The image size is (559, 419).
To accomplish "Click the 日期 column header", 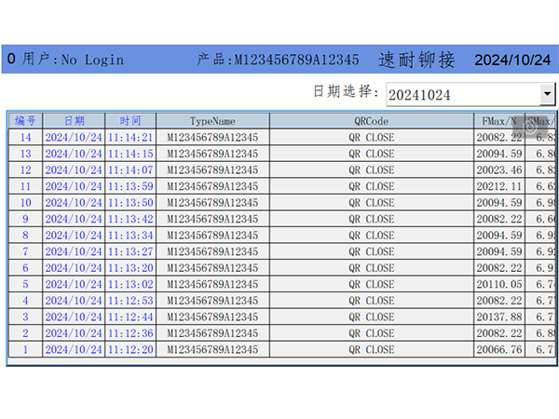I will [74, 121].
